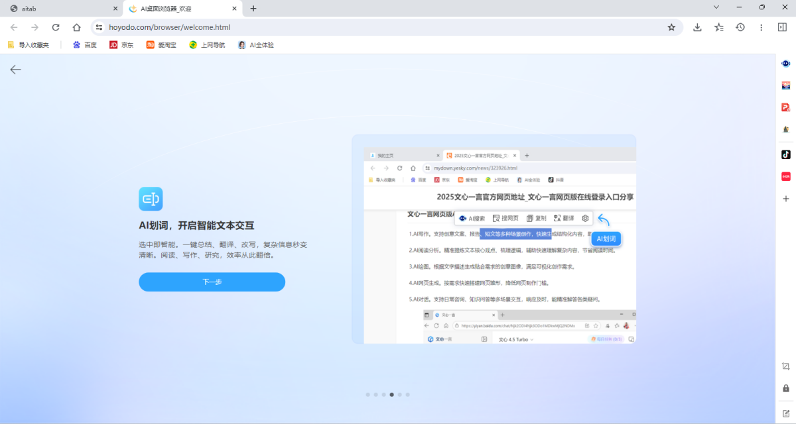Open the sailboat sidebar icon
This screenshot has height=424, width=796.
[x=786, y=129]
